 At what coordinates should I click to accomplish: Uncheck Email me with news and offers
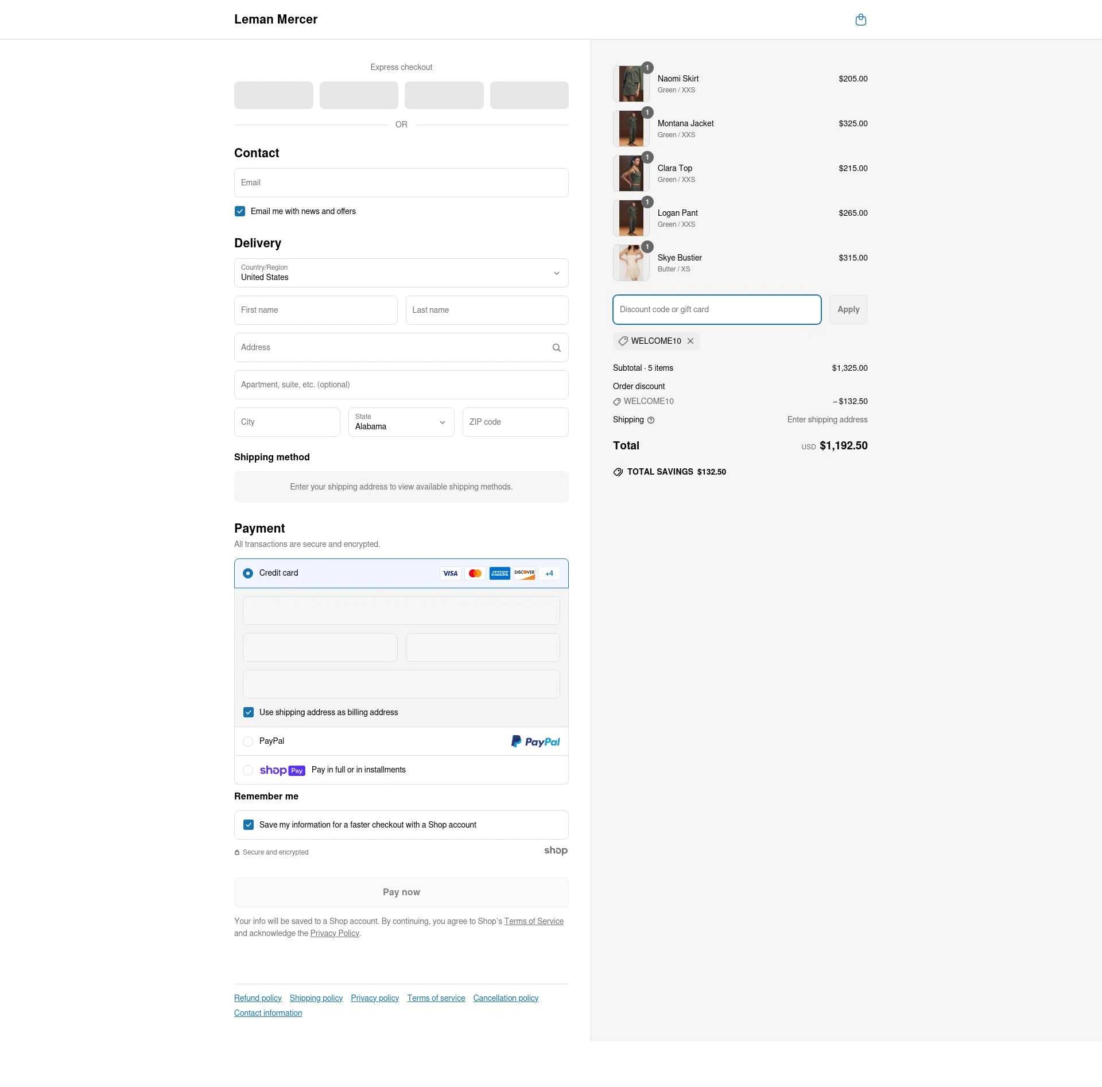[239, 211]
